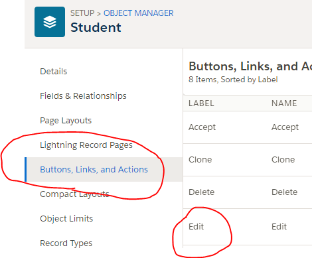312x258 pixels.
Task: Sort by the NAME column header
Action: [284, 103]
